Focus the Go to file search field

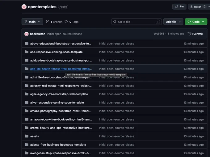136,22
